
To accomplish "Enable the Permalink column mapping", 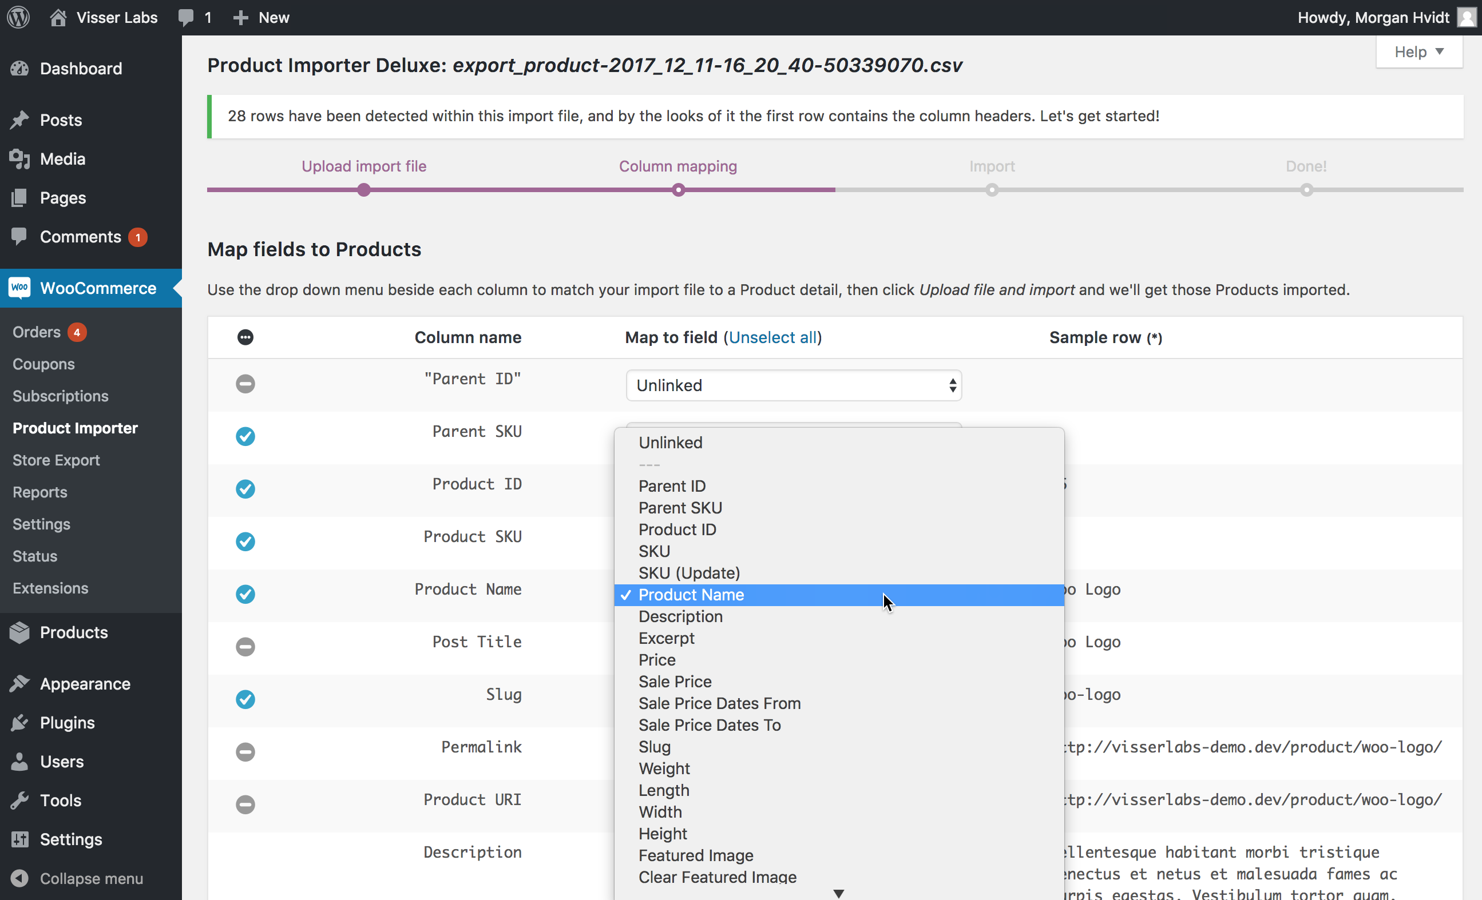I will [245, 751].
